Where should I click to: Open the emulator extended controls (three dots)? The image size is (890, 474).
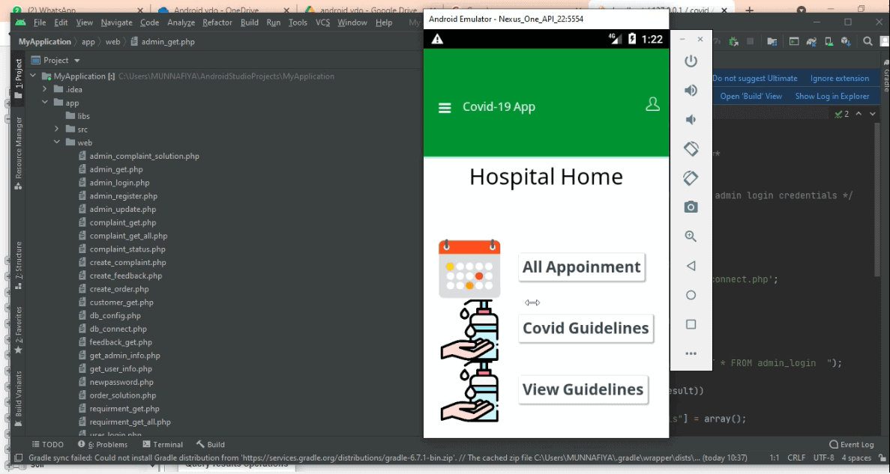pos(691,353)
